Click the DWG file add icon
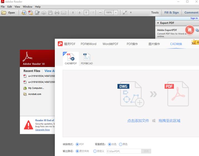 tap(131, 94)
